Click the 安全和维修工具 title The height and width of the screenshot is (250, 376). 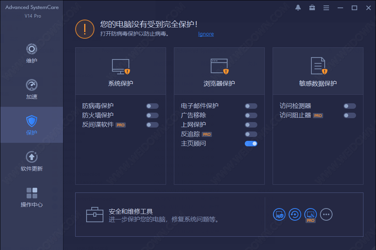click(131, 211)
